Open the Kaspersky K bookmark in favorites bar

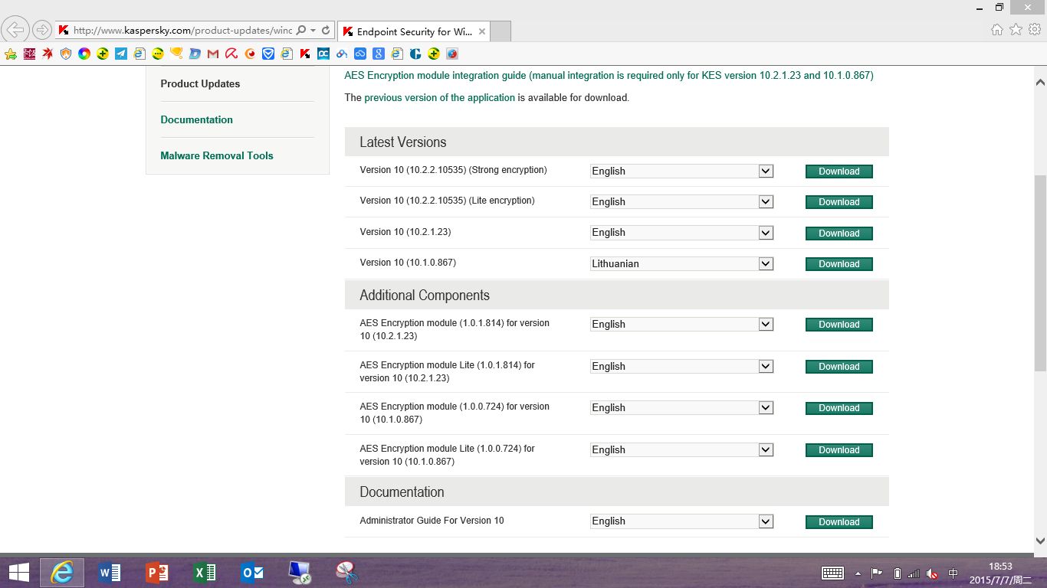click(305, 54)
